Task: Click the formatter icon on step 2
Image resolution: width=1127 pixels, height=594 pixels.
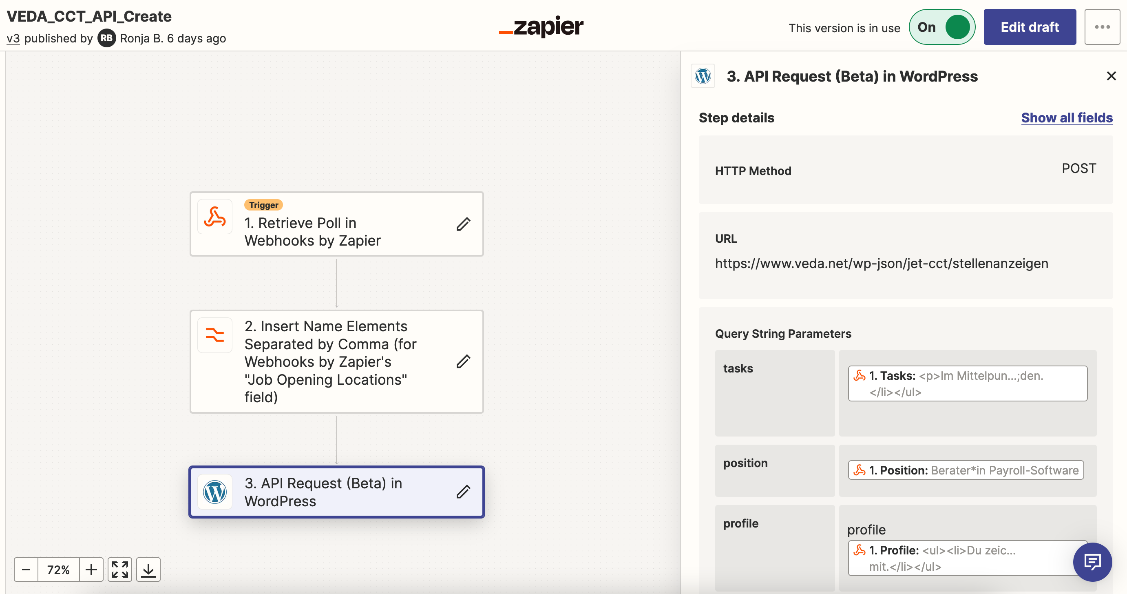Action: coord(215,335)
